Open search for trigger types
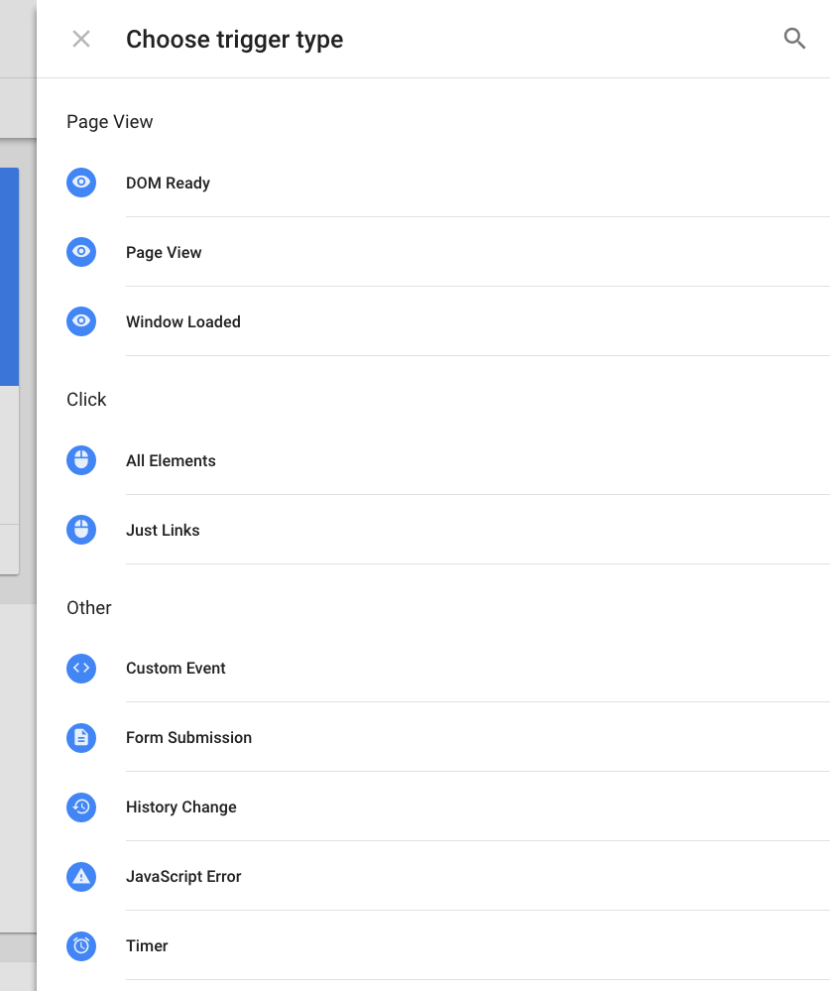The width and height of the screenshot is (830, 991). [x=794, y=39]
